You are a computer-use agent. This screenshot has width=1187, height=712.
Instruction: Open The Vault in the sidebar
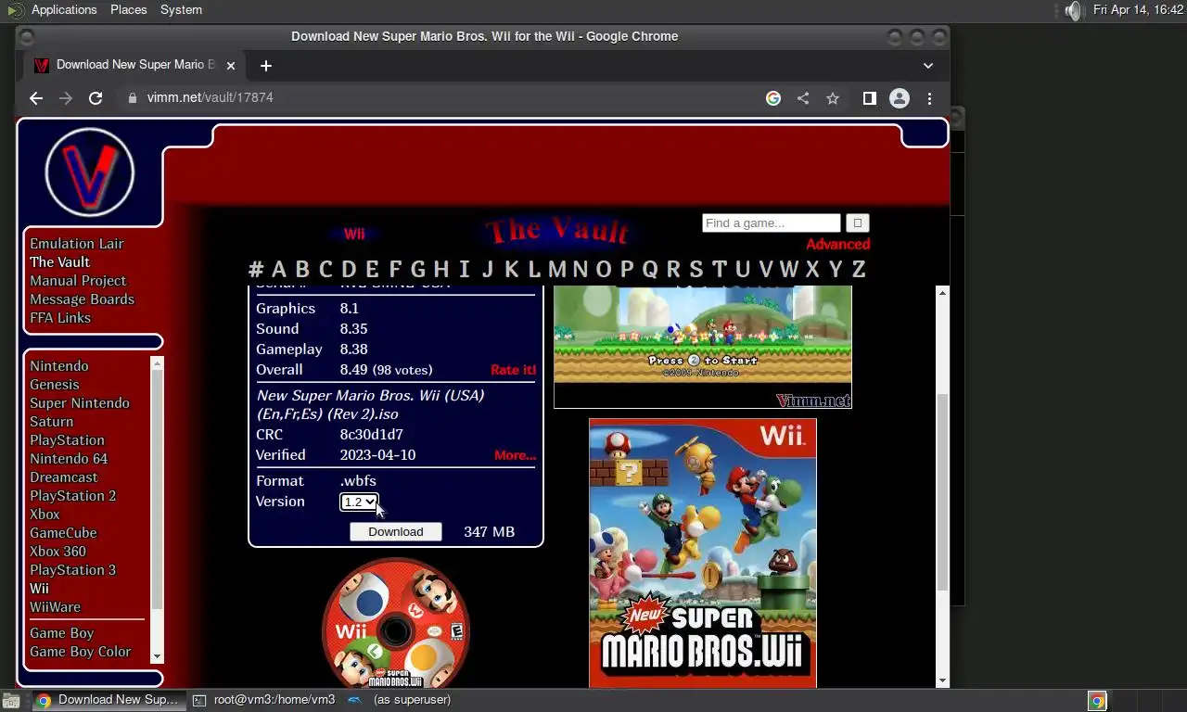(x=59, y=261)
